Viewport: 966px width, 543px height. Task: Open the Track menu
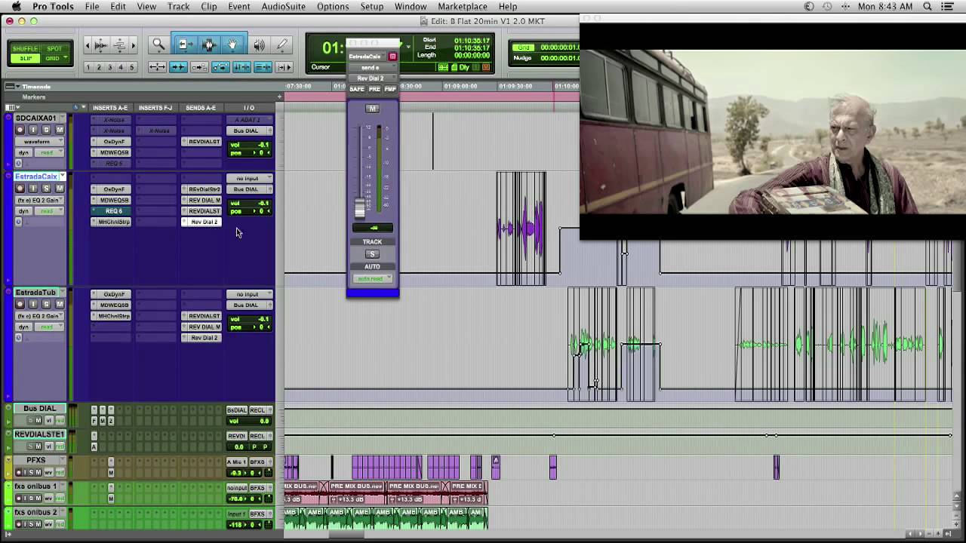click(x=178, y=7)
